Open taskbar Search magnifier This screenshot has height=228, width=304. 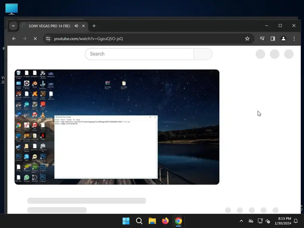click(x=139, y=221)
